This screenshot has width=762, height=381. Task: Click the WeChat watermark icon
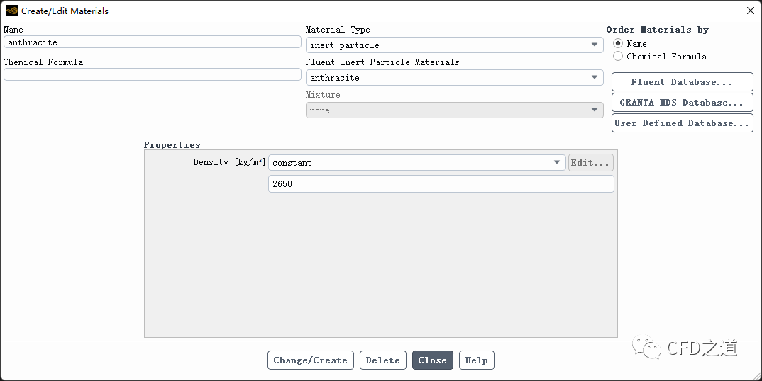click(647, 347)
